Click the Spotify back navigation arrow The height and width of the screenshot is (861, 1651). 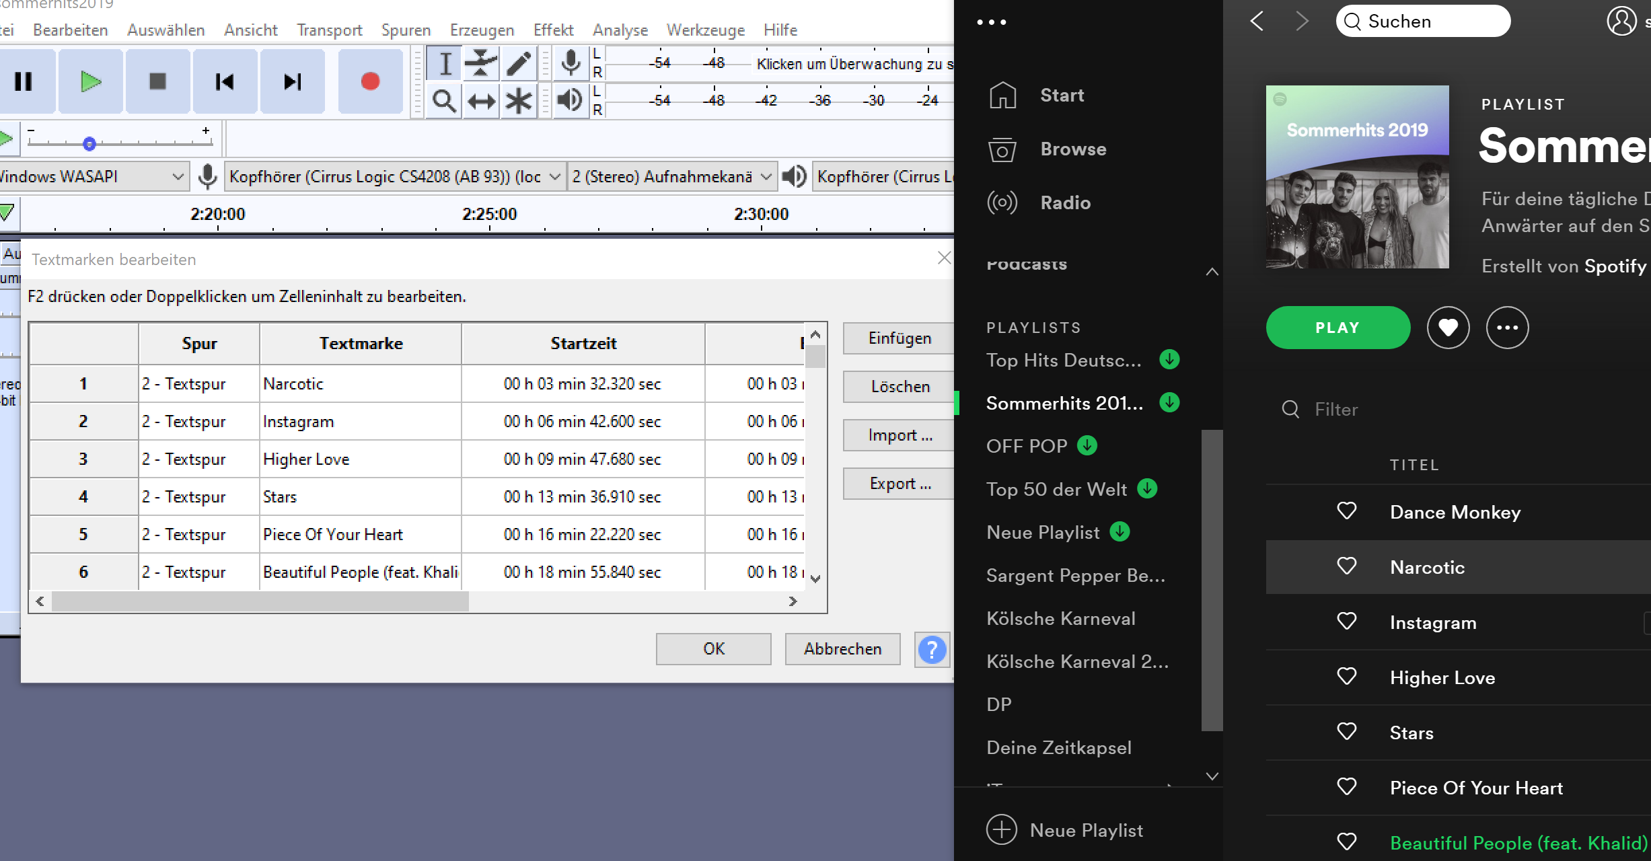tap(1256, 22)
